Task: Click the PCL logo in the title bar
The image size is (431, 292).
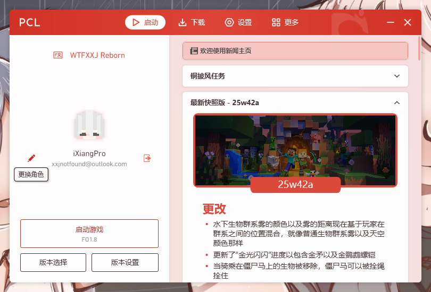Action: pos(30,22)
